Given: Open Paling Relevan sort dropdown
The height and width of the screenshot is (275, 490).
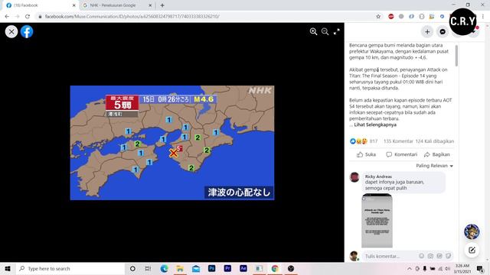Looking at the screenshot, I should coord(434,166).
